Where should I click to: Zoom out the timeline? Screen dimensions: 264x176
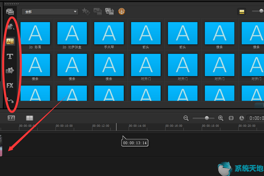186,118
